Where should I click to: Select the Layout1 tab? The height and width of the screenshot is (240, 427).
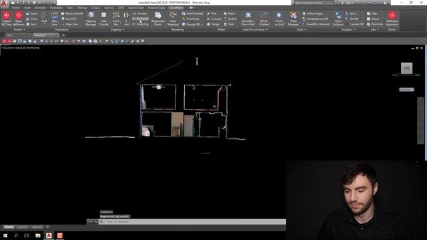pos(22,227)
